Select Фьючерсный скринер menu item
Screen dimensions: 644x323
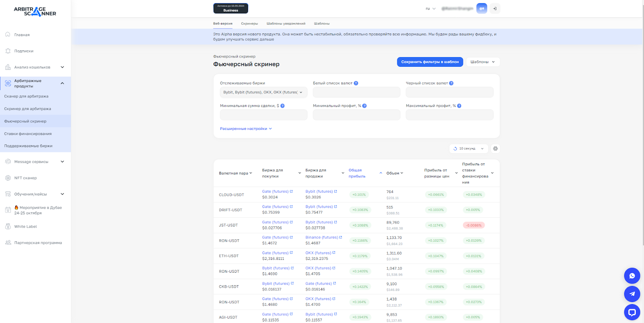coord(35,121)
